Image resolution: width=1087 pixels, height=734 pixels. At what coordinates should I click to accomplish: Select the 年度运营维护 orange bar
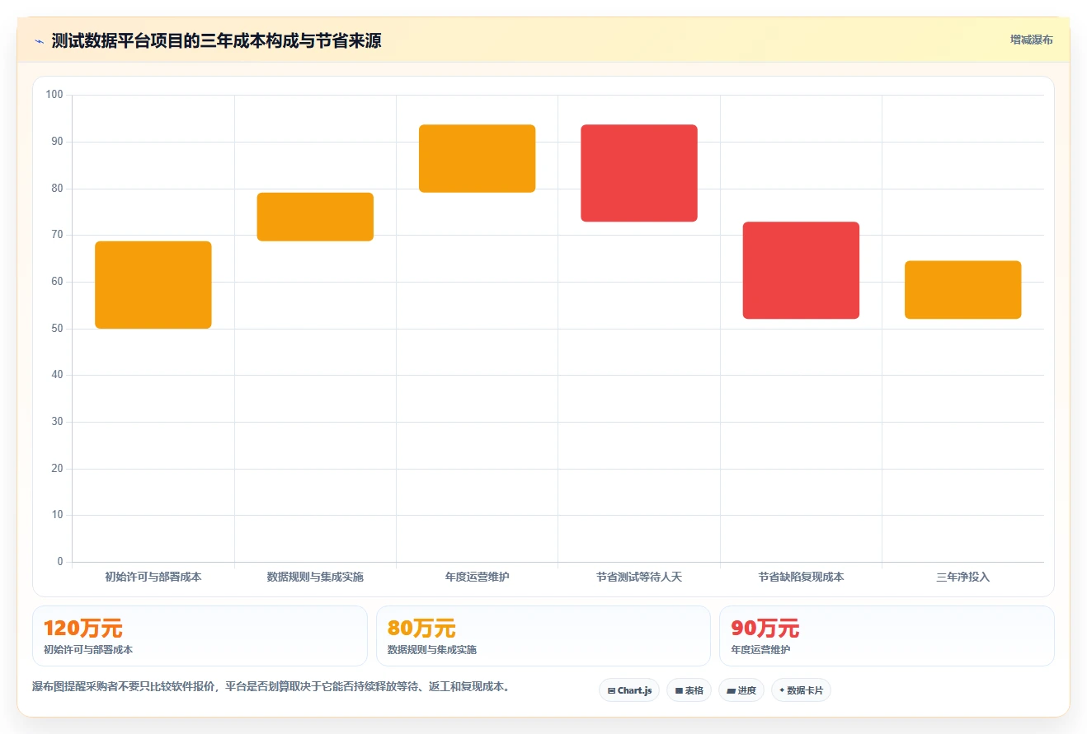478,158
